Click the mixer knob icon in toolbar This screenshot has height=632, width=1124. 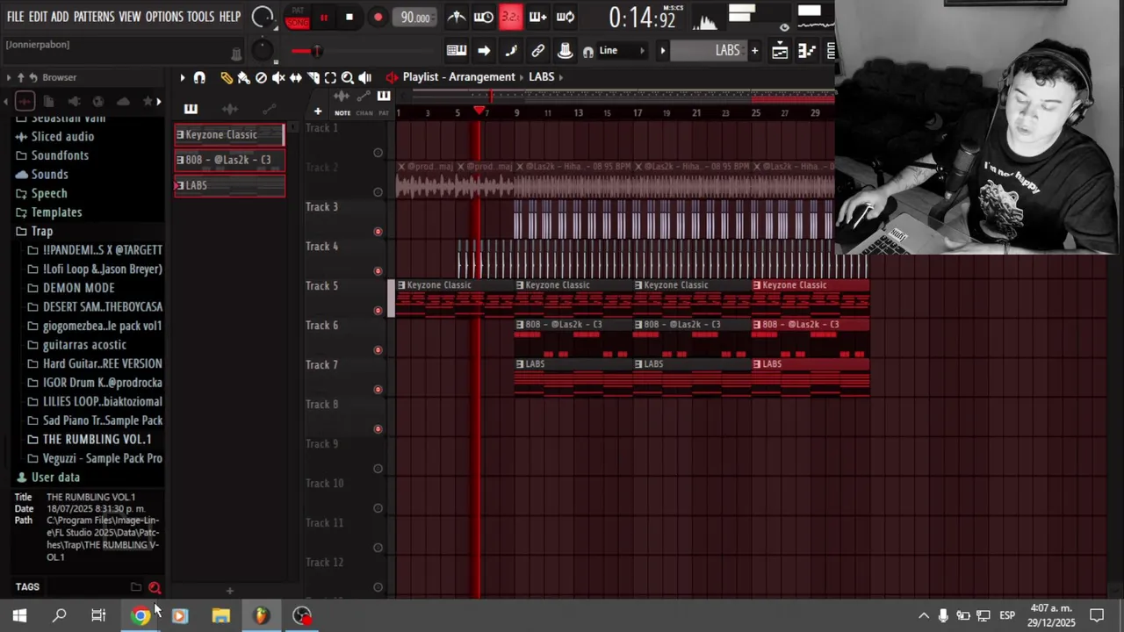(x=565, y=51)
